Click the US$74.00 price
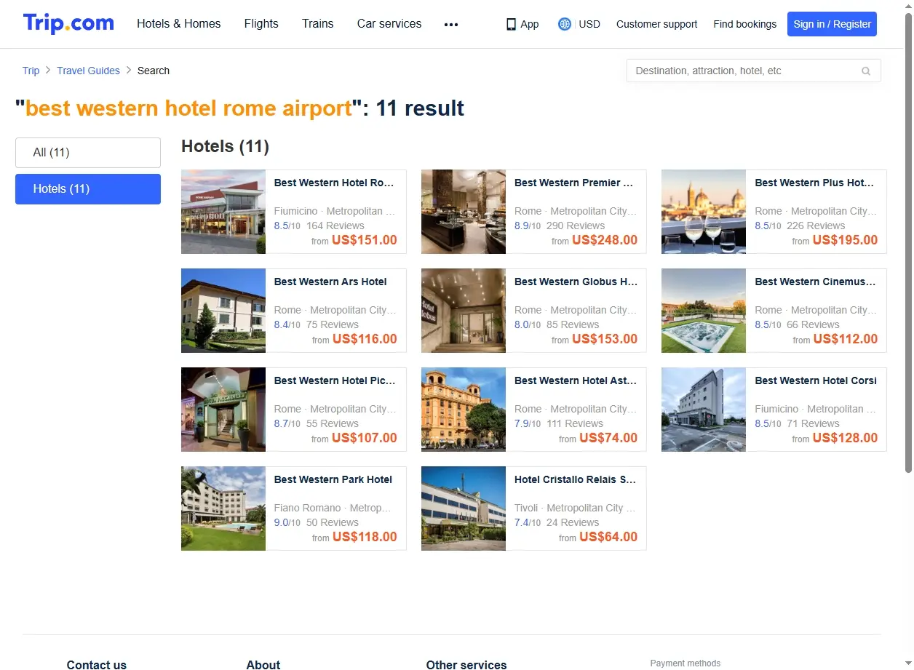The image size is (914, 670). [608, 438]
